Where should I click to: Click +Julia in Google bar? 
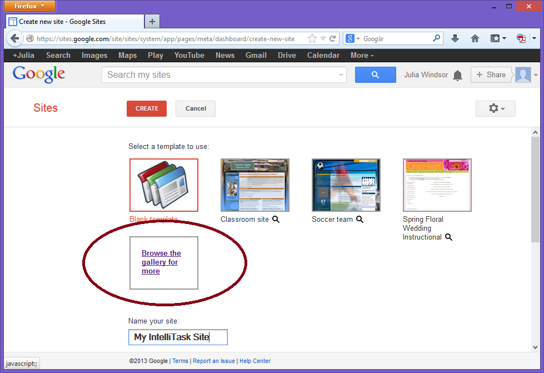23,55
